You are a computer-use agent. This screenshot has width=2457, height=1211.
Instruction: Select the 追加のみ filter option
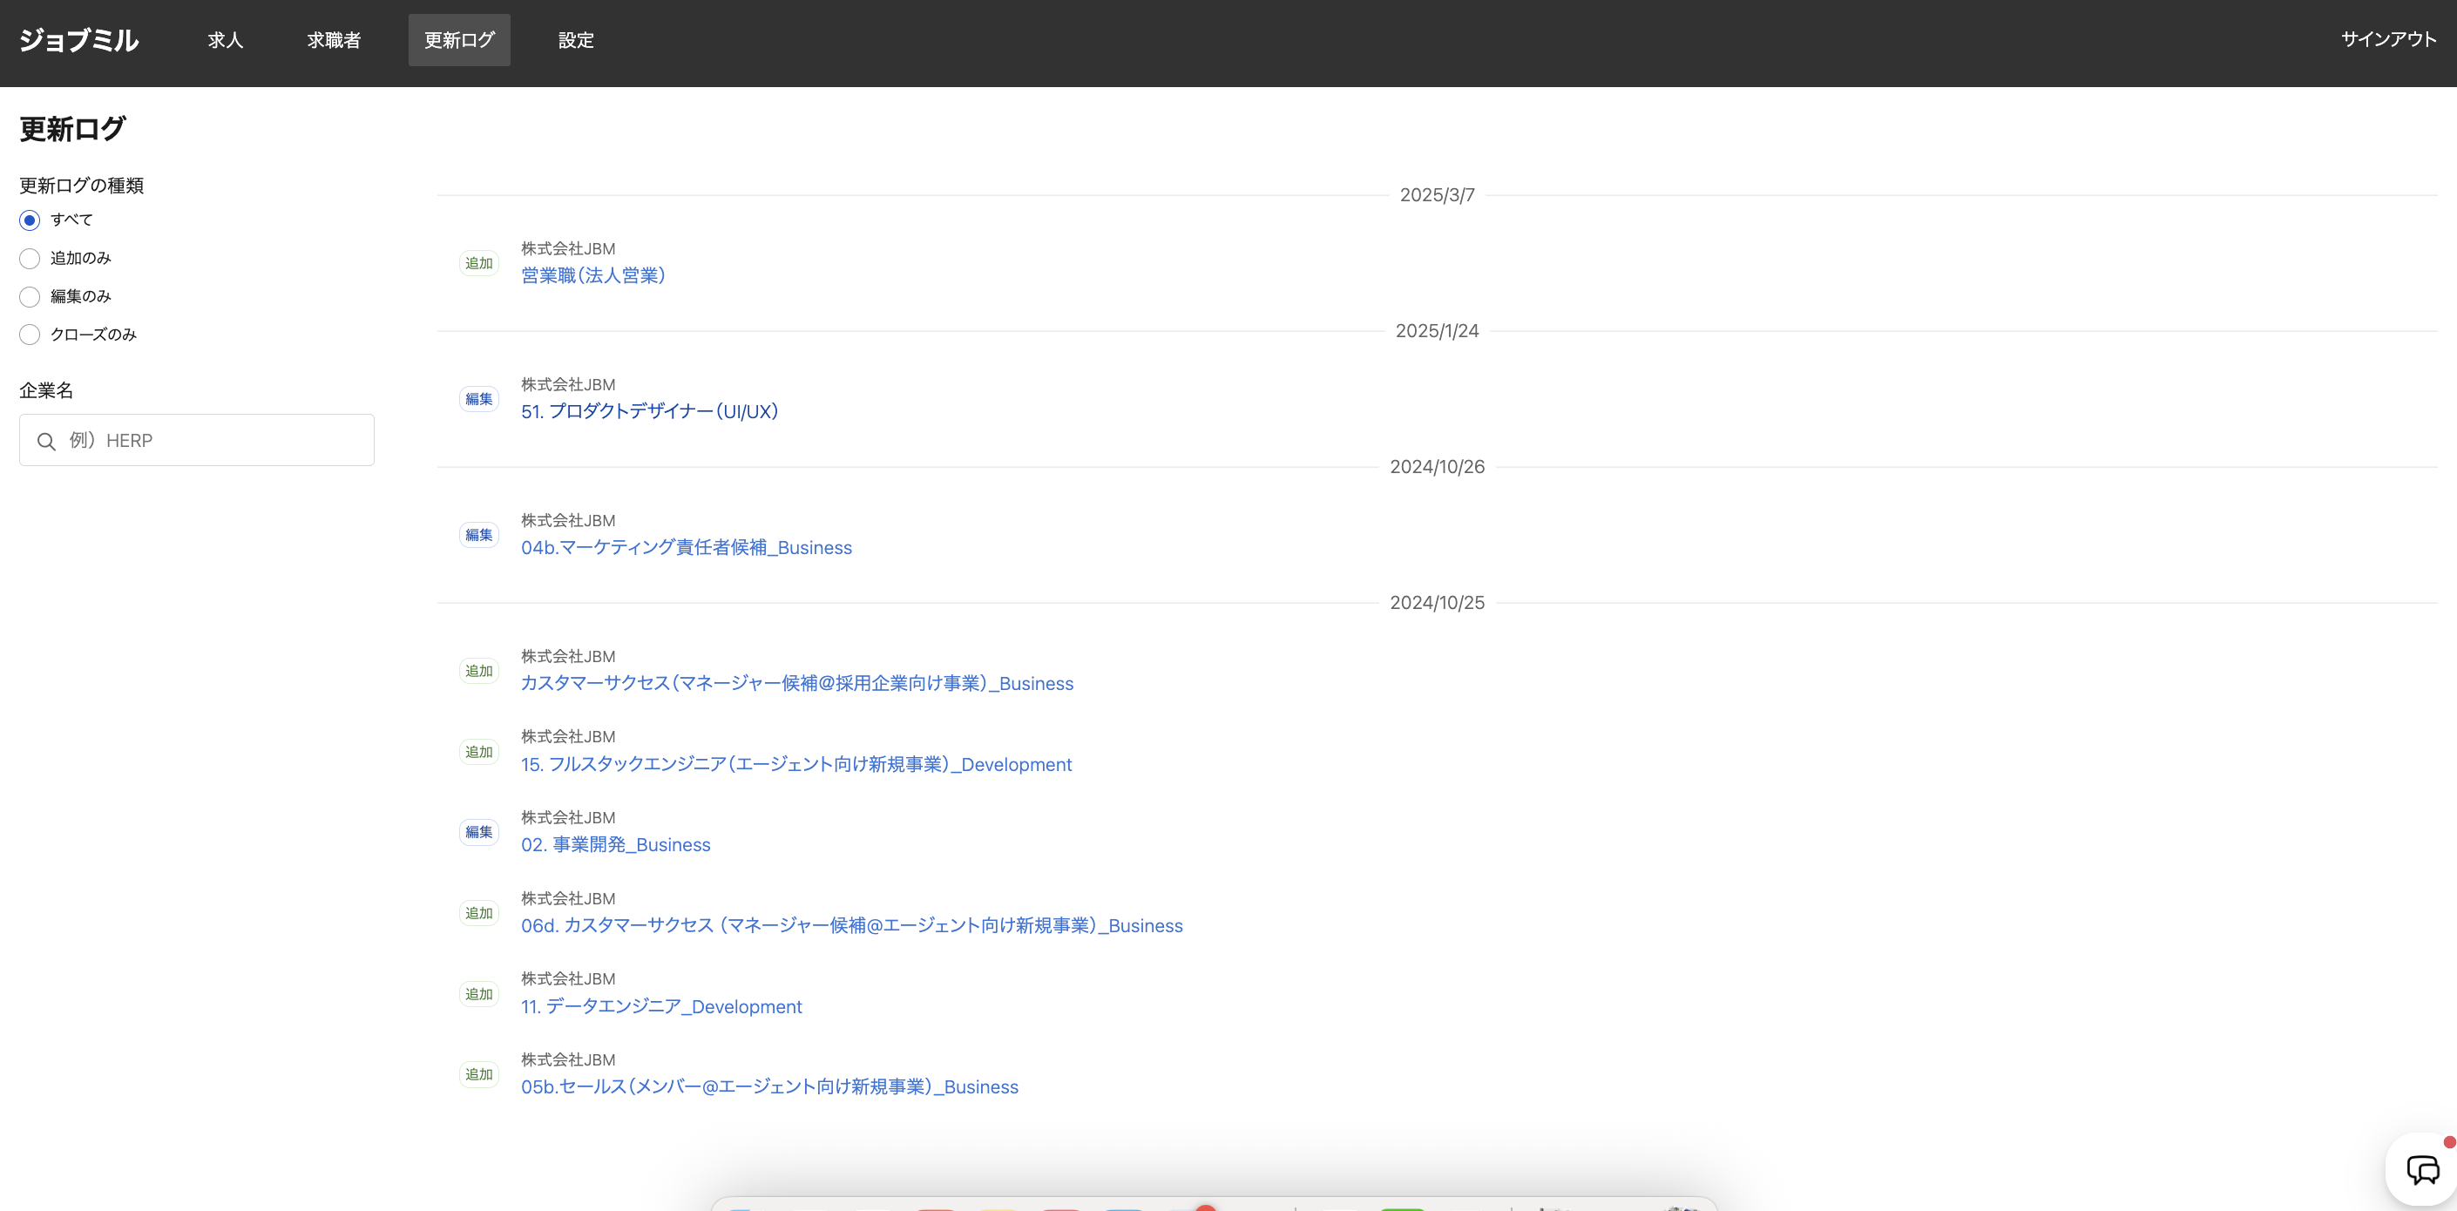pos(30,259)
